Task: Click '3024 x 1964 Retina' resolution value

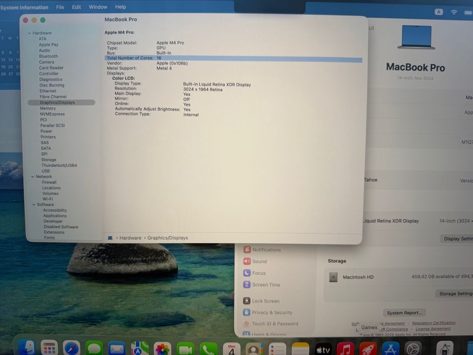Action: click(203, 90)
